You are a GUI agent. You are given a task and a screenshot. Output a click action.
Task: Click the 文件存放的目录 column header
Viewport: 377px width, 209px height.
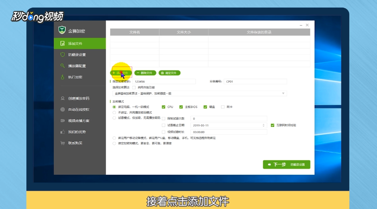[x=259, y=32]
